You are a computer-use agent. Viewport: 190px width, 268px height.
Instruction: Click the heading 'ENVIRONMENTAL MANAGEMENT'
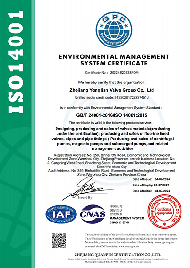pyautogui.click(x=114, y=56)
